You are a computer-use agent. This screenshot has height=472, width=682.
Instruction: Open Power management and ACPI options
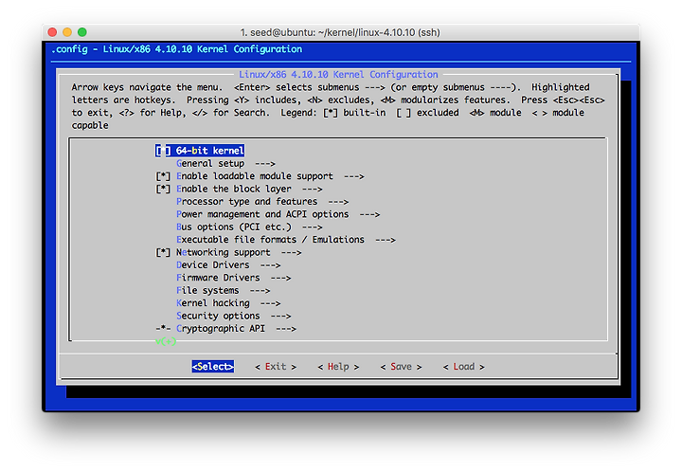coord(278,214)
